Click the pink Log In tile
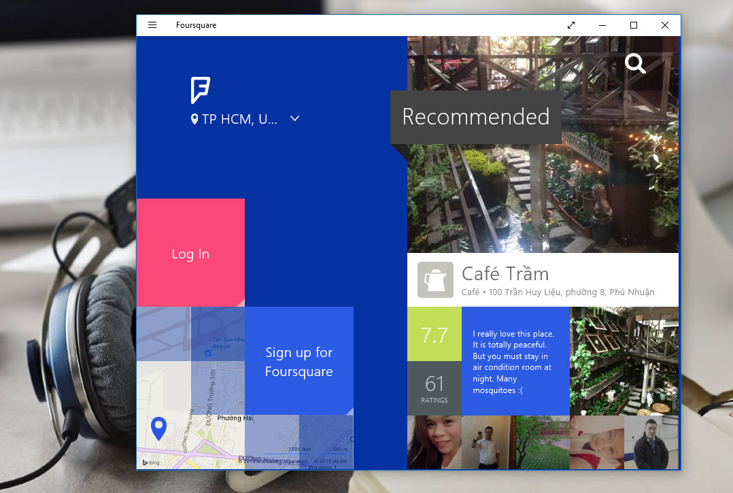 point(190,253)
